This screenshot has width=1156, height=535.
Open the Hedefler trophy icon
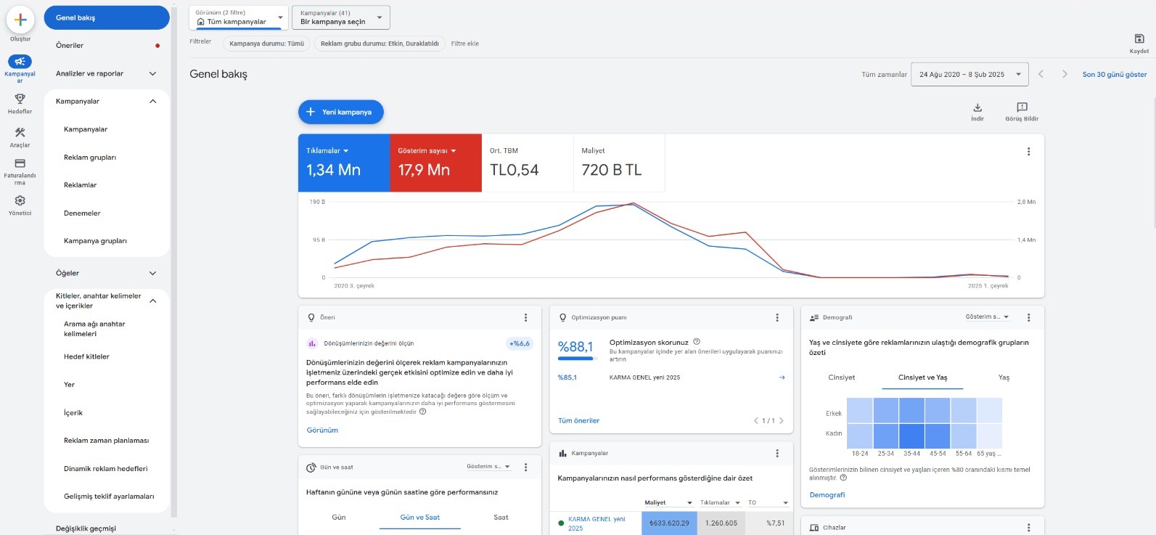[20, 99]
